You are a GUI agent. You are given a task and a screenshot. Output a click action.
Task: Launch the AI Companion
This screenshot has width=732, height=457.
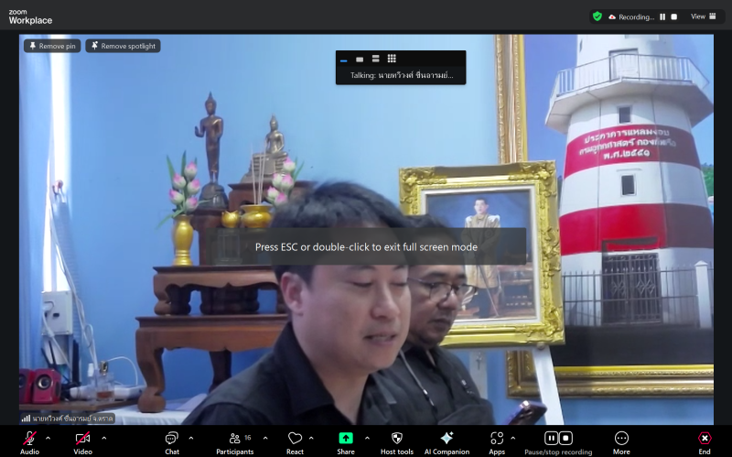pyautogui.click(x=447, y=439)
